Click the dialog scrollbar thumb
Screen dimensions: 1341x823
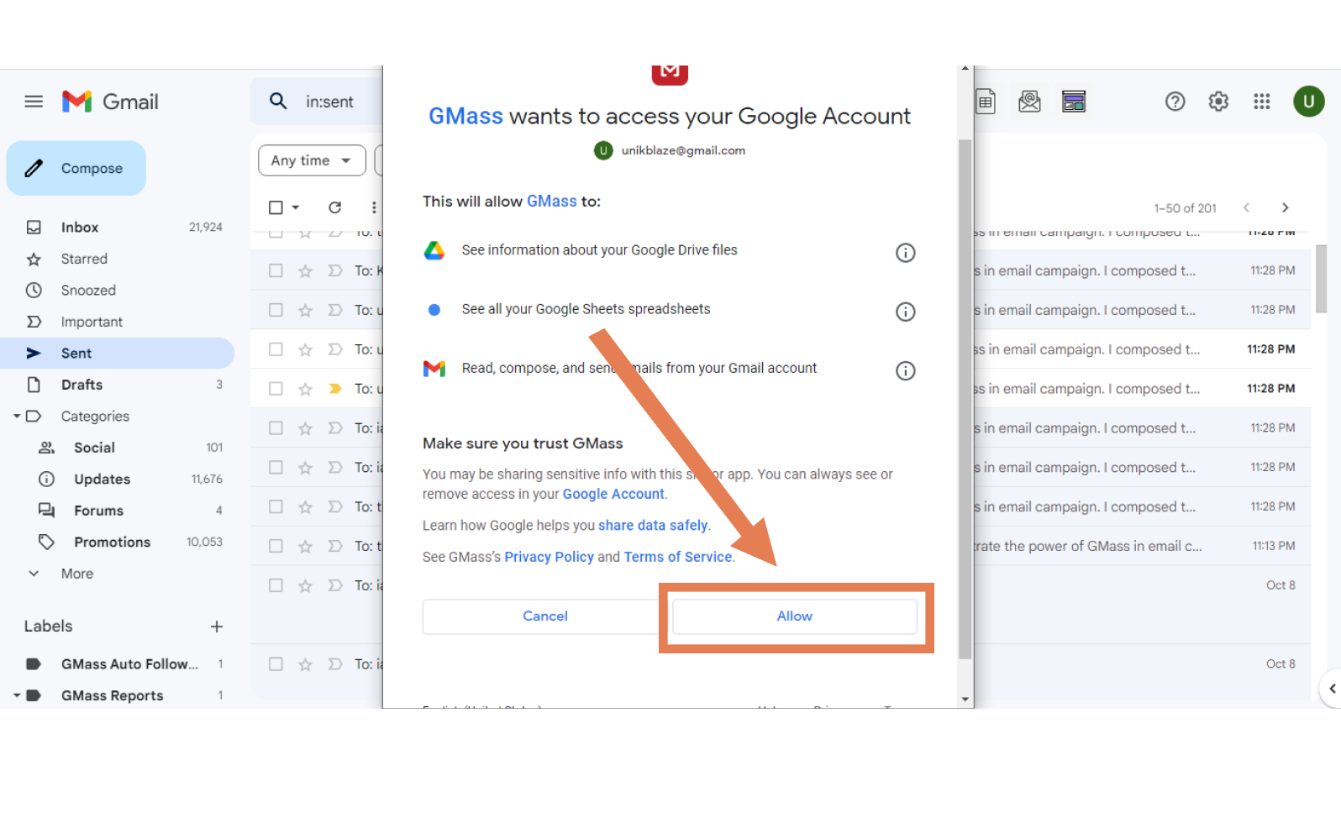coord(965,399)
